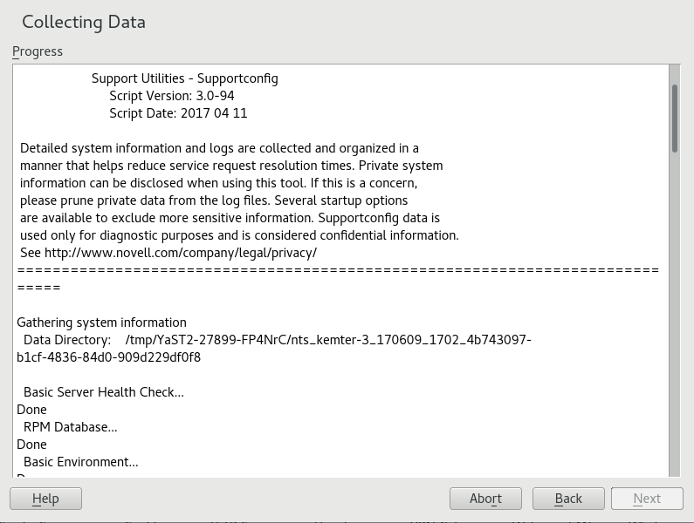Click the Basic Server Health Check entry

103,392
